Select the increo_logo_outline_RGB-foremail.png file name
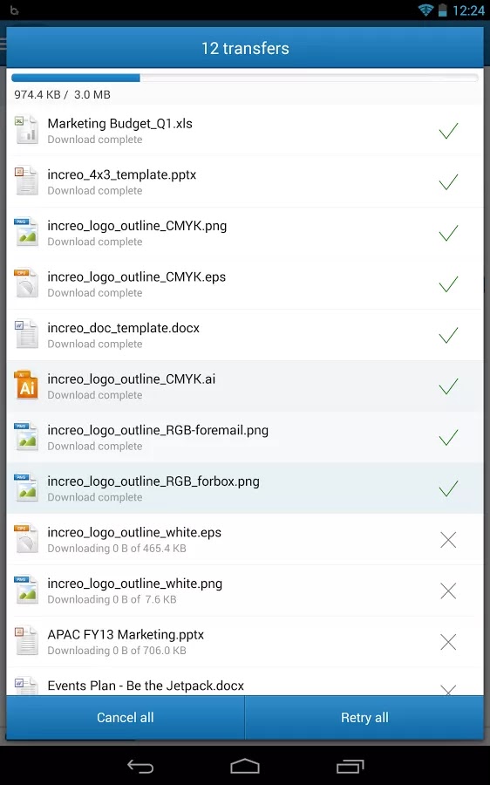This screenshot has width=490, height=785. click(x=158, y=430)
